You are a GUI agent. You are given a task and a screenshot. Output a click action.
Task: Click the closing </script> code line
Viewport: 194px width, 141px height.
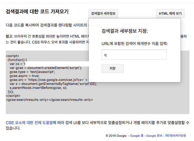[13, 96]
